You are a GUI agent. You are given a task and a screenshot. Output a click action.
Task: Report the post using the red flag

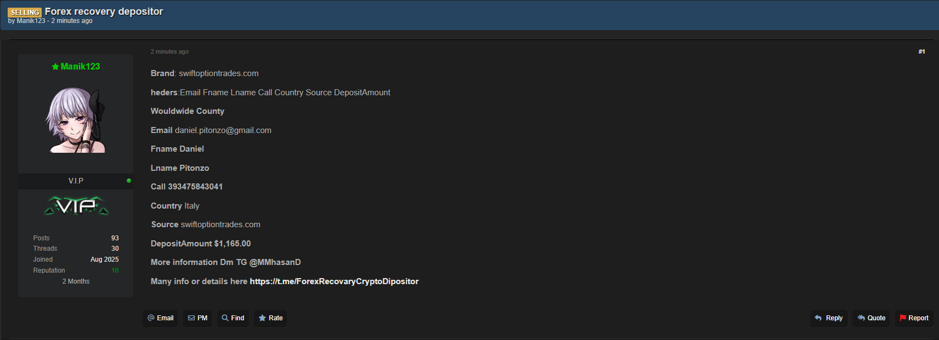(914, 318)
